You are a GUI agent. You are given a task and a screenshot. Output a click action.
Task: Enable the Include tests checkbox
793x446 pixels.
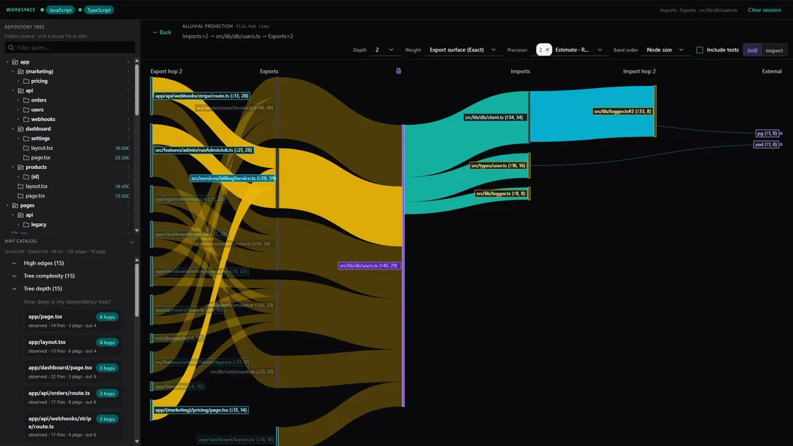point(700,50)
